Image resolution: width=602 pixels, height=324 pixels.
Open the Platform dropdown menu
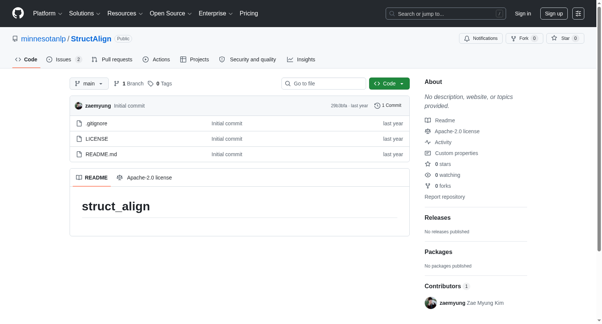(x=48, y=14)
